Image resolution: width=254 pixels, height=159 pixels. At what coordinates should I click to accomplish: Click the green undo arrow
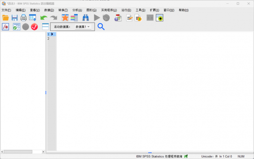pos(44,18)
